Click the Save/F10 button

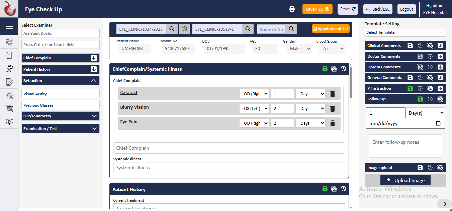click(x=317, y=9)
